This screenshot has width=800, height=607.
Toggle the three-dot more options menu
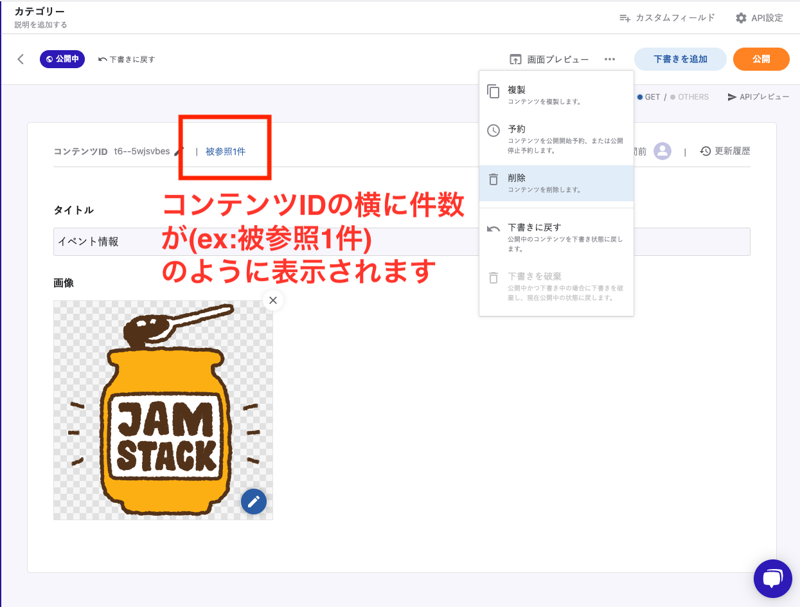pyautogui.click(x=610, y=59)
